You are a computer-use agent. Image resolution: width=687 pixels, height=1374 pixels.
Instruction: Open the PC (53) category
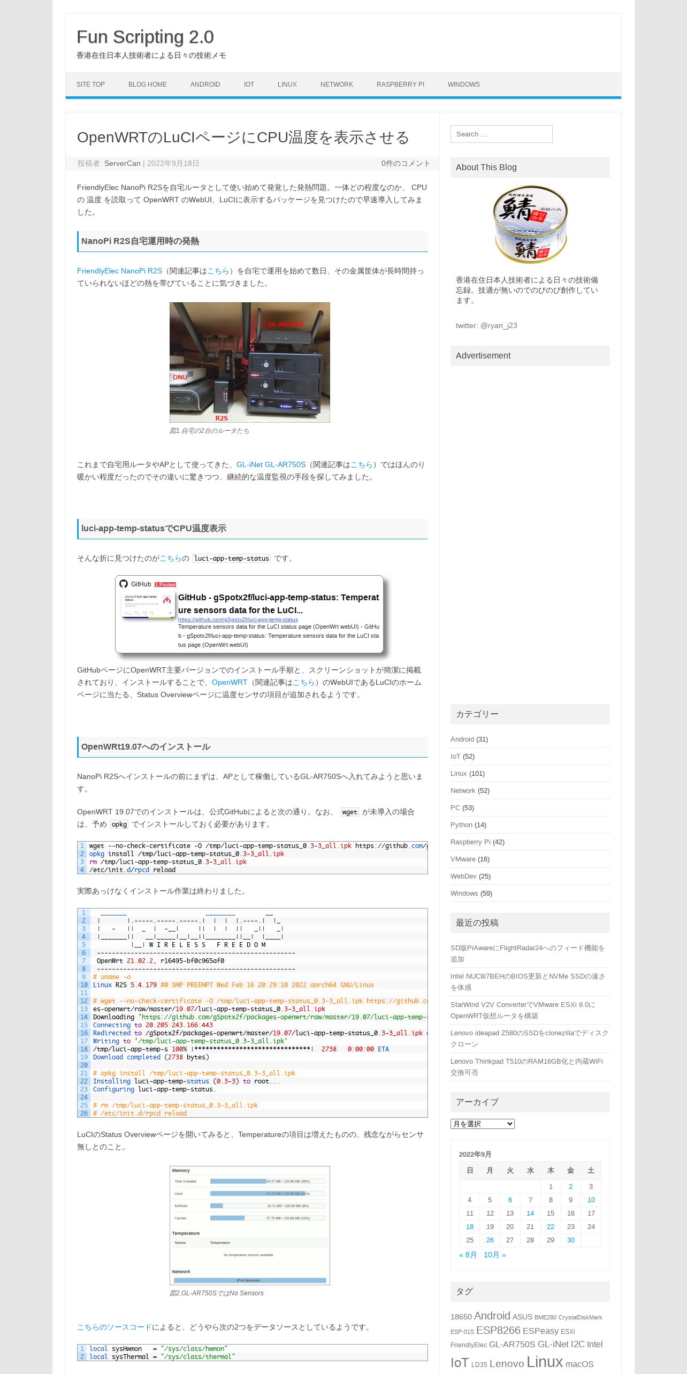[x=455, y=808]
